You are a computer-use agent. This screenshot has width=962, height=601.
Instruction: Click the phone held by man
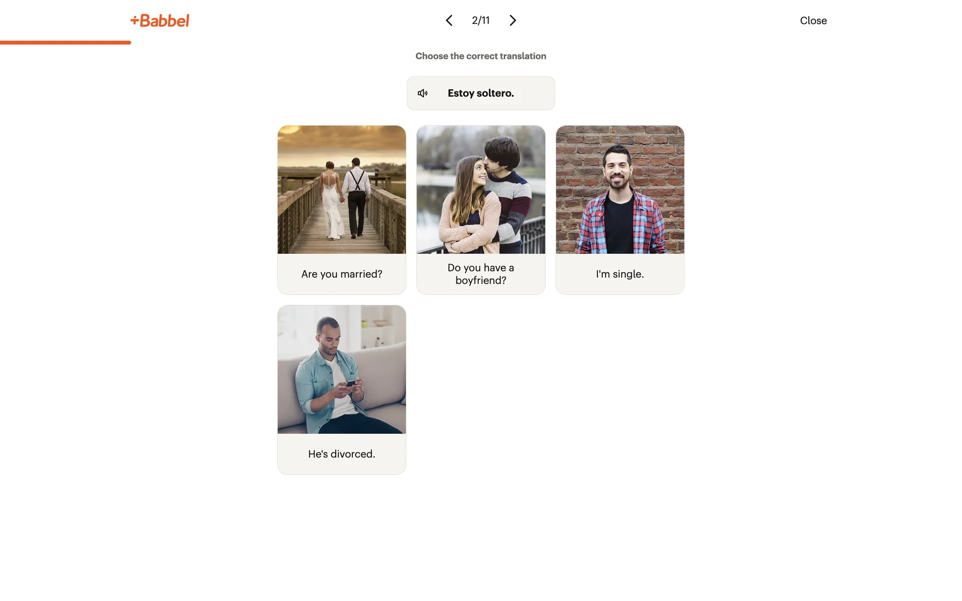pyautogui.click(x=351, y=383)
